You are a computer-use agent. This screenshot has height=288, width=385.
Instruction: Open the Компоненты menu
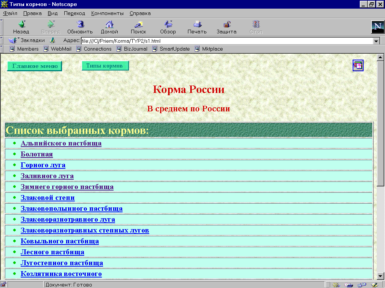pyautogui.click(x=107, y=13)
